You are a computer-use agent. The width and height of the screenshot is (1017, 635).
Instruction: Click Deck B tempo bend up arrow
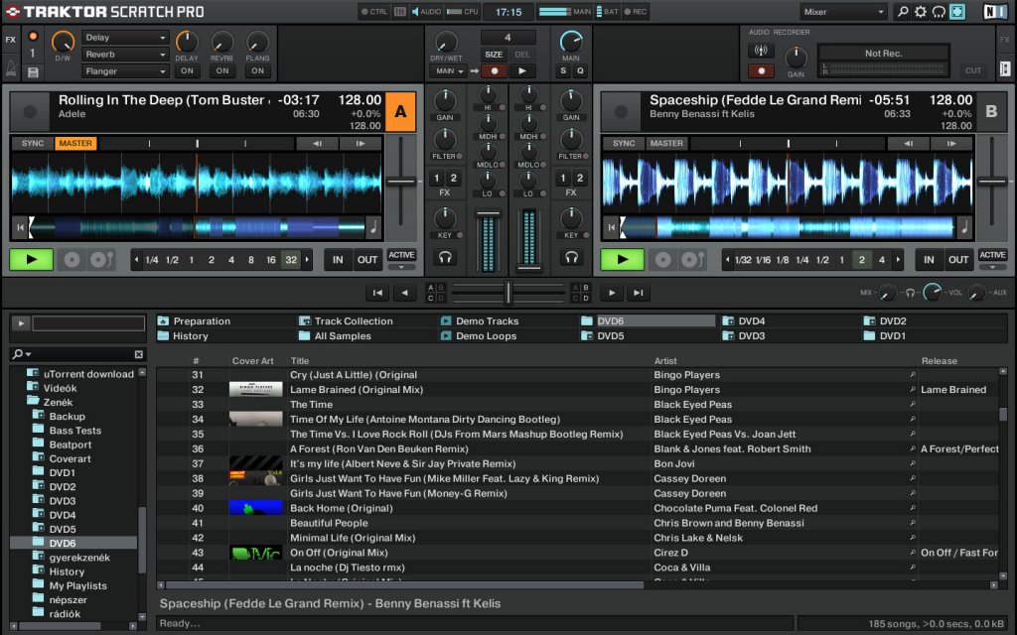(951, 143)
